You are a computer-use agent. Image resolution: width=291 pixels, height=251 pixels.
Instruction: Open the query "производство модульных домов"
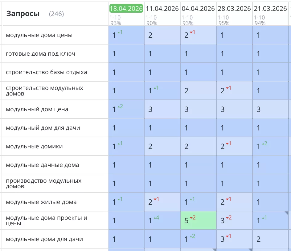[x=43, y=184]
